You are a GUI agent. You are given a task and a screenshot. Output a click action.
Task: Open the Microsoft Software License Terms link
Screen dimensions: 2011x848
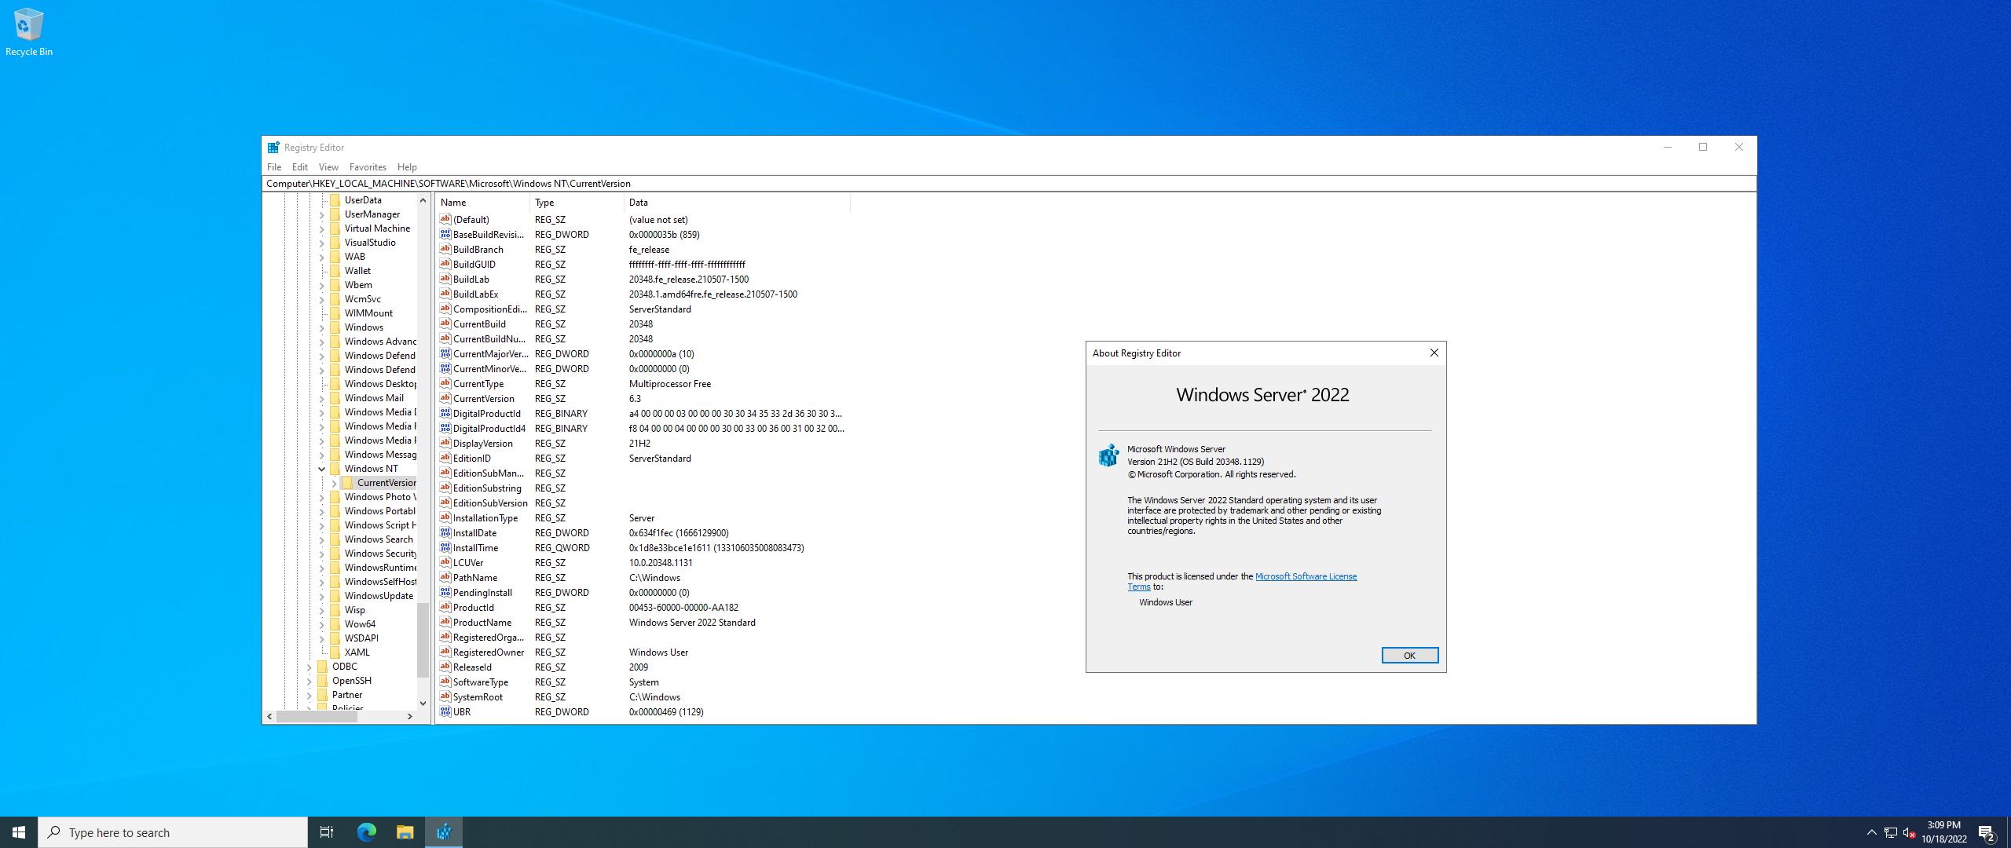pyautogui.click(x=1306, y=576)
